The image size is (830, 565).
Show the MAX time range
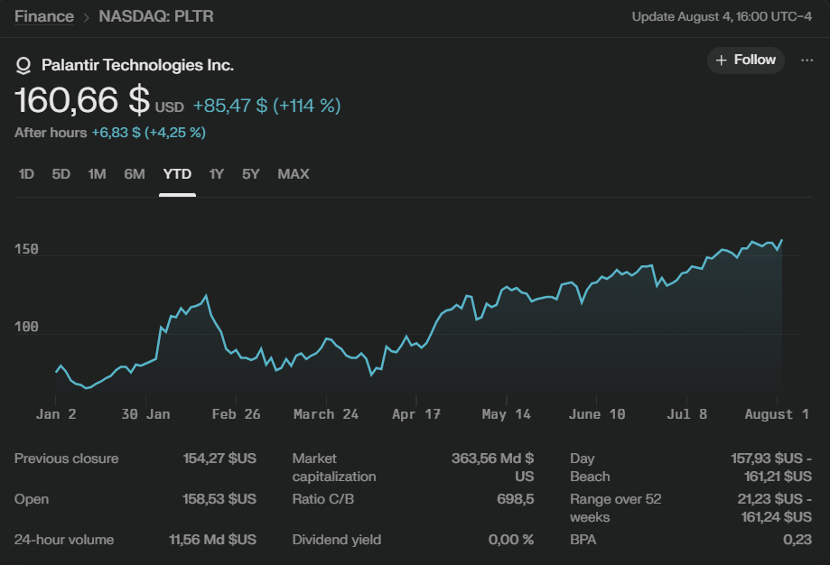294,173
